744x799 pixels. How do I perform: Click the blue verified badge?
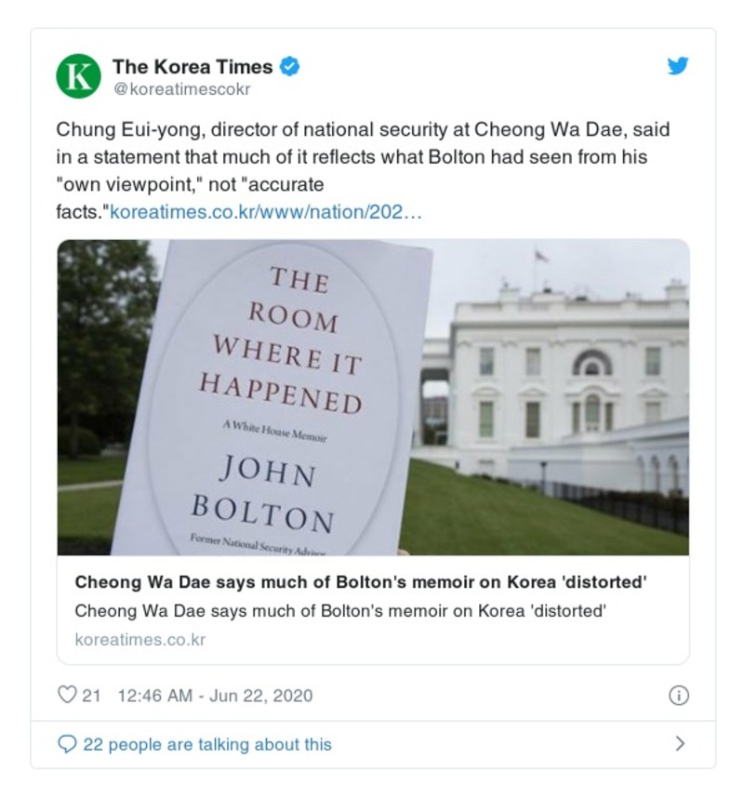(289, 67)
